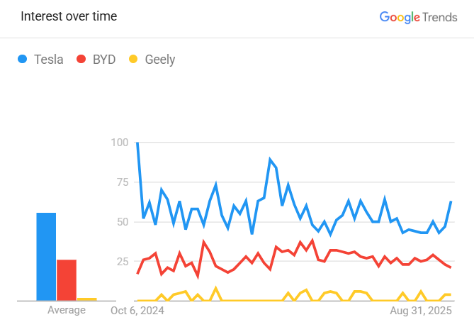Click the Tesla line's starting peak at 100
Viewport: 474px width, 327px height.
tap(137, 143)
